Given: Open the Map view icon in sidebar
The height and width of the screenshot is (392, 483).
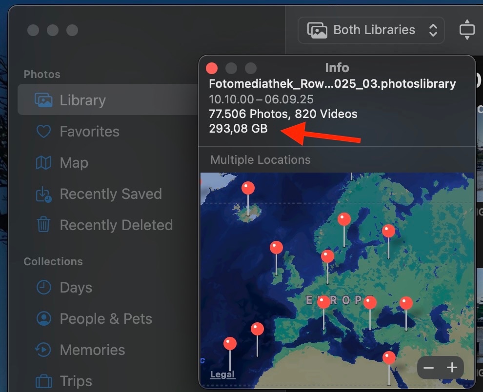Looking at the screenshot, I should coord(43,163).
